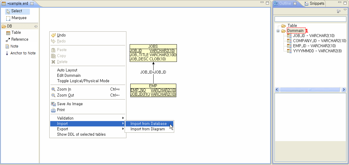Image resolution: width=349 pixels, height=165 pixels.
Task: Click Zoom In menu entry
Action: [x=64, y=89]
